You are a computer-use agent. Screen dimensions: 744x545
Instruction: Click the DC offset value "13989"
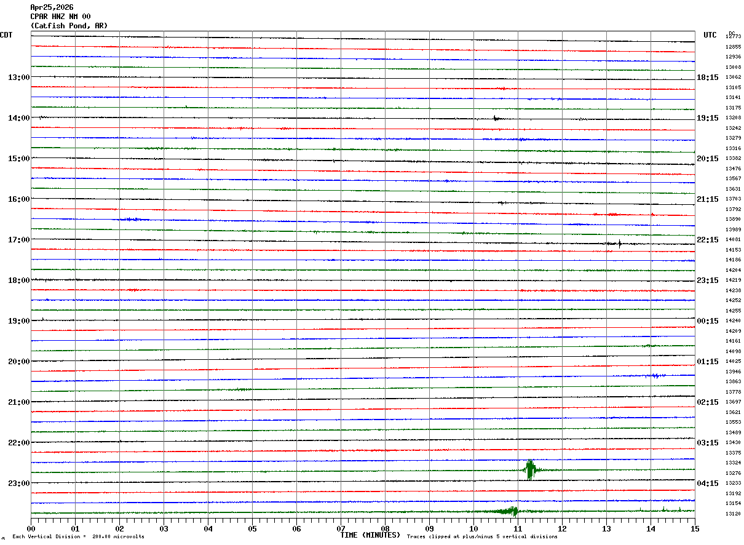733,230
